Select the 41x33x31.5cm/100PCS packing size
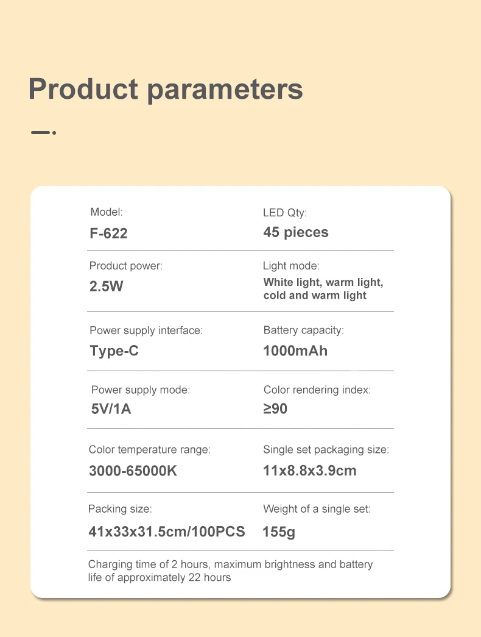 click(x=167, y=532)
